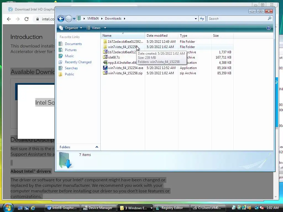
Task: Select Downloads in the address breadcrumb
Action: [x=113, y=18]
